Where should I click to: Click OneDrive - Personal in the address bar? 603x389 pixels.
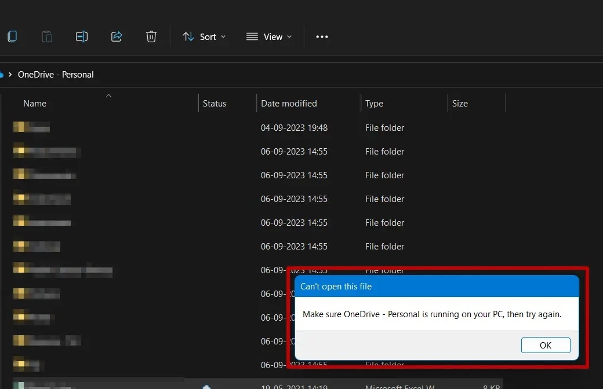coord(56,74)
